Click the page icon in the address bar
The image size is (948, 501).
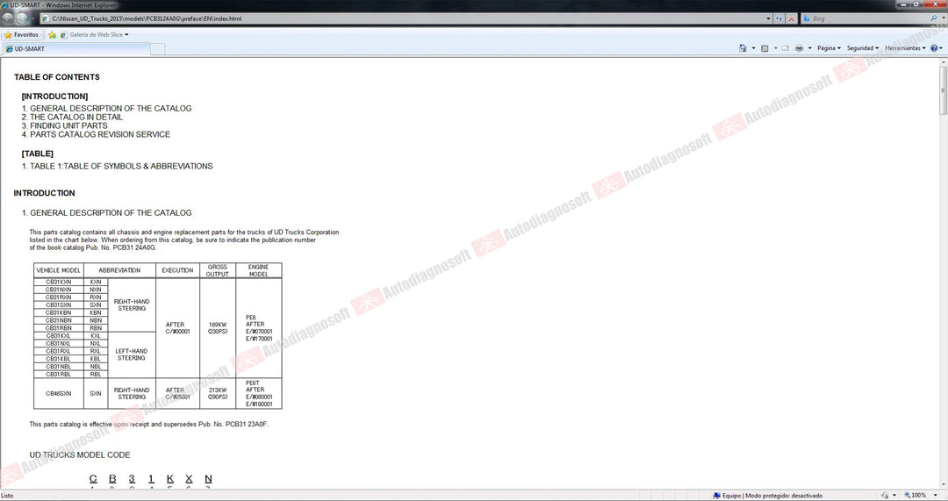(x=46, y=18)
